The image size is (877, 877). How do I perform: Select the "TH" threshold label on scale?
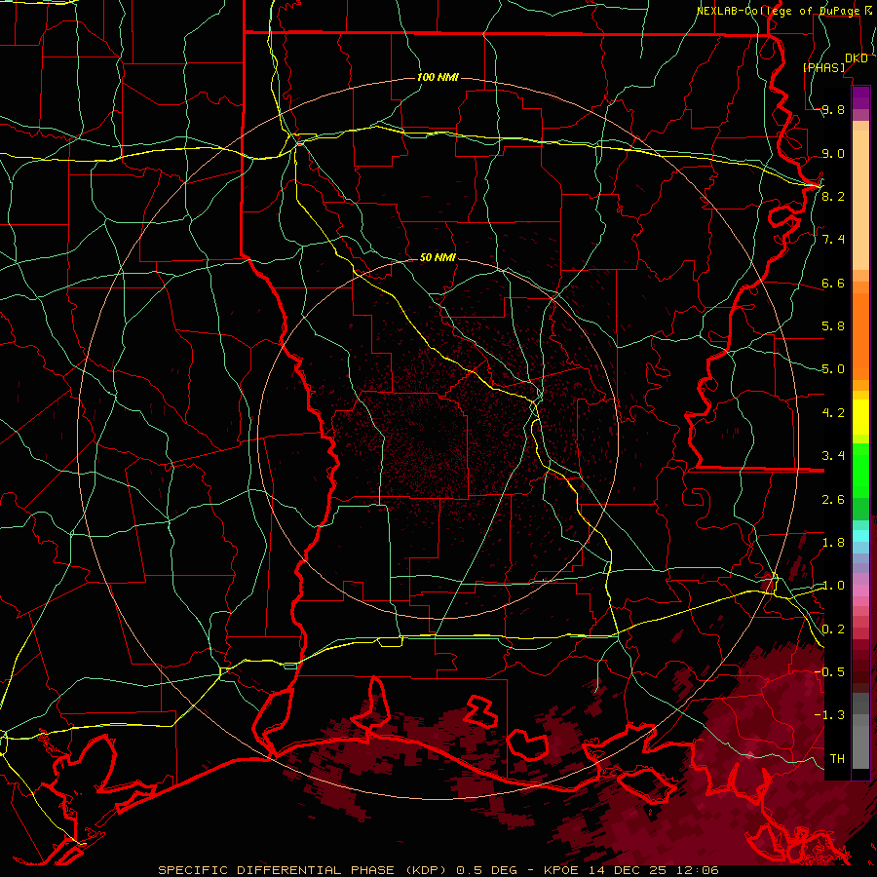[837, 758]
